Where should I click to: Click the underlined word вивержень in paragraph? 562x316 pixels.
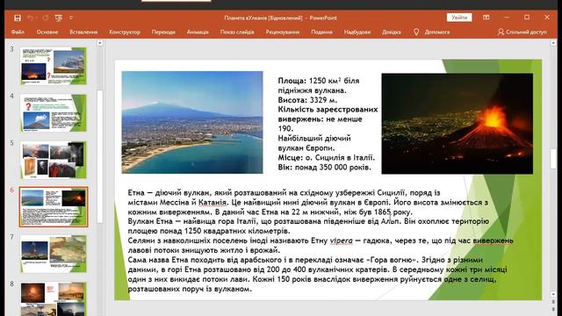[494, 241]
